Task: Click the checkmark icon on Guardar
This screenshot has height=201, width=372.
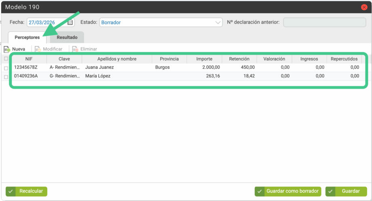Action: [x=331, y=191]
